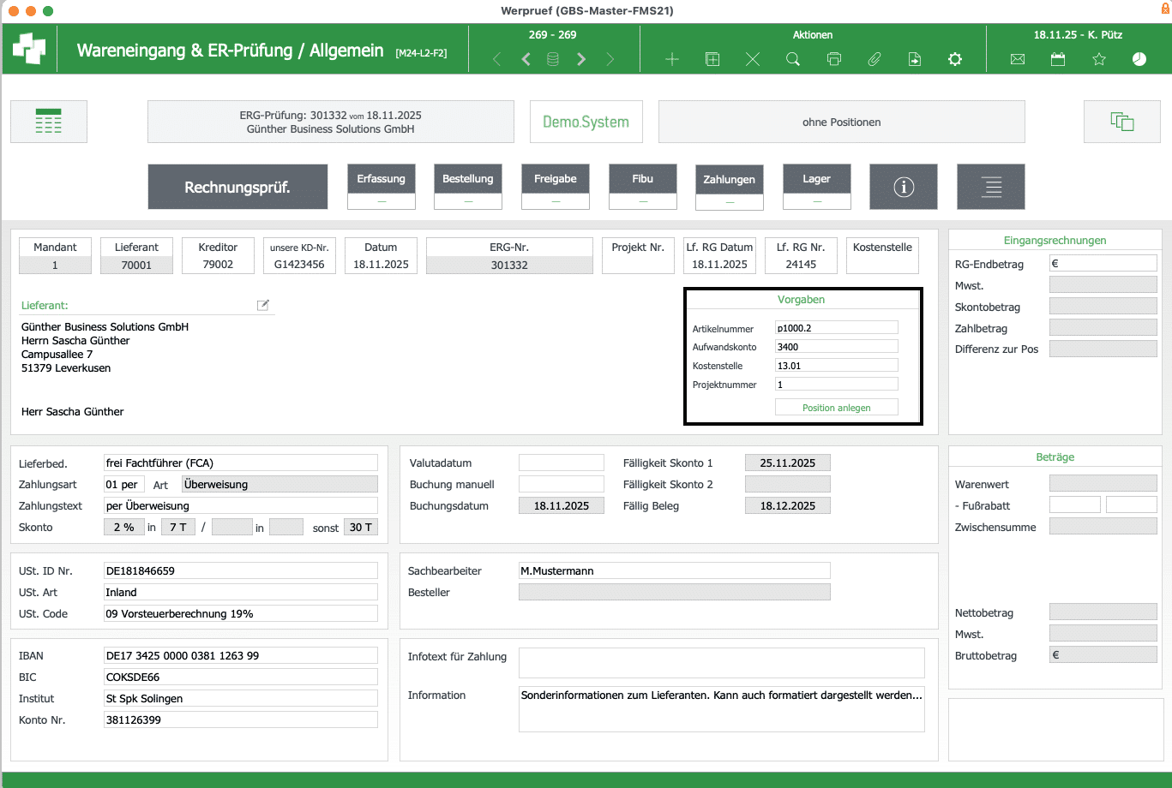Image resolution: width=1172 pixels, height=788 pixels.
Task: Click the envelope mail icon
Action: pos(1018,59)
